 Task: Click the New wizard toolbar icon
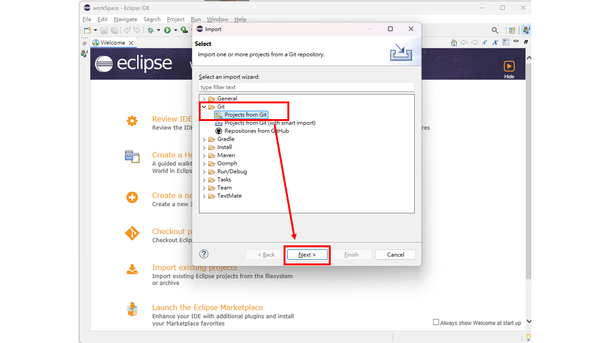click(x=87, y=30)
